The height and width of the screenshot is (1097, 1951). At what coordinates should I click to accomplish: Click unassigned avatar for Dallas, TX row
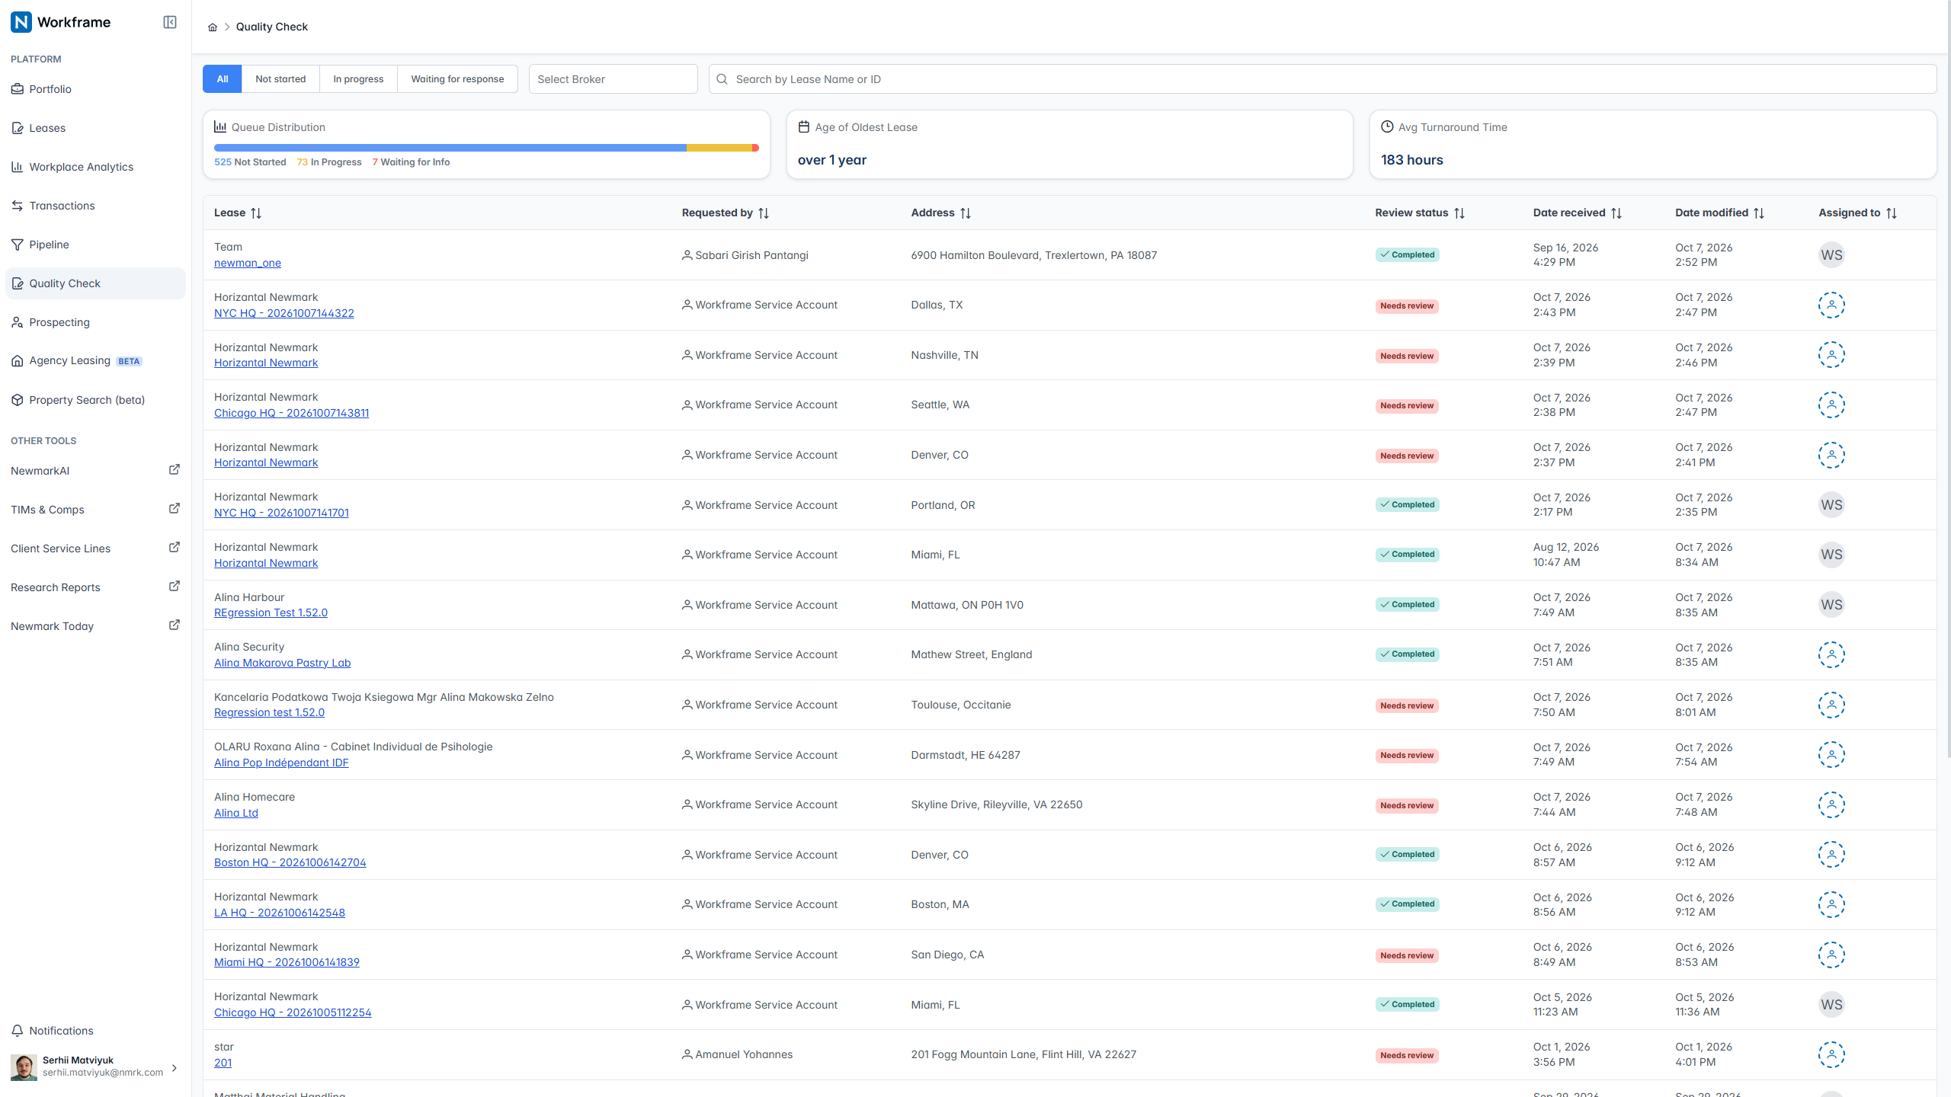[1831, 305]
